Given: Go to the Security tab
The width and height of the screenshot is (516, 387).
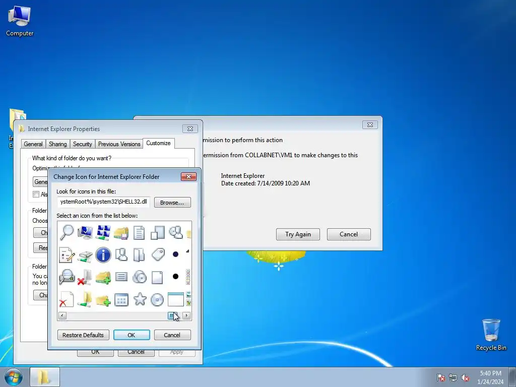Looking at the screenshot, I should 82,144.
